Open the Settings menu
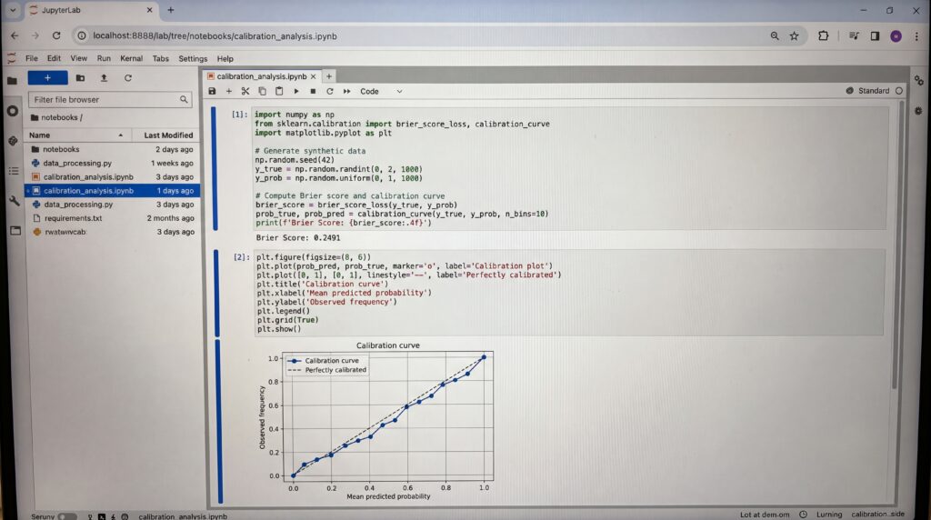The height and width of the screenshot is (520, 931). [x=193, y=59]
